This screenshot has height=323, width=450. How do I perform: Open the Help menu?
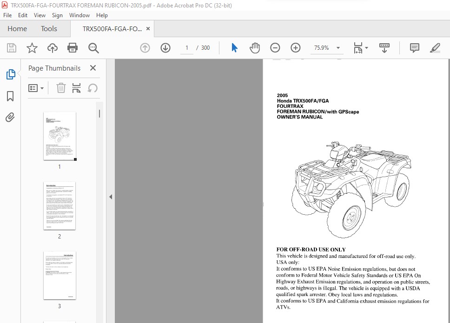click(x=102, y=15)
